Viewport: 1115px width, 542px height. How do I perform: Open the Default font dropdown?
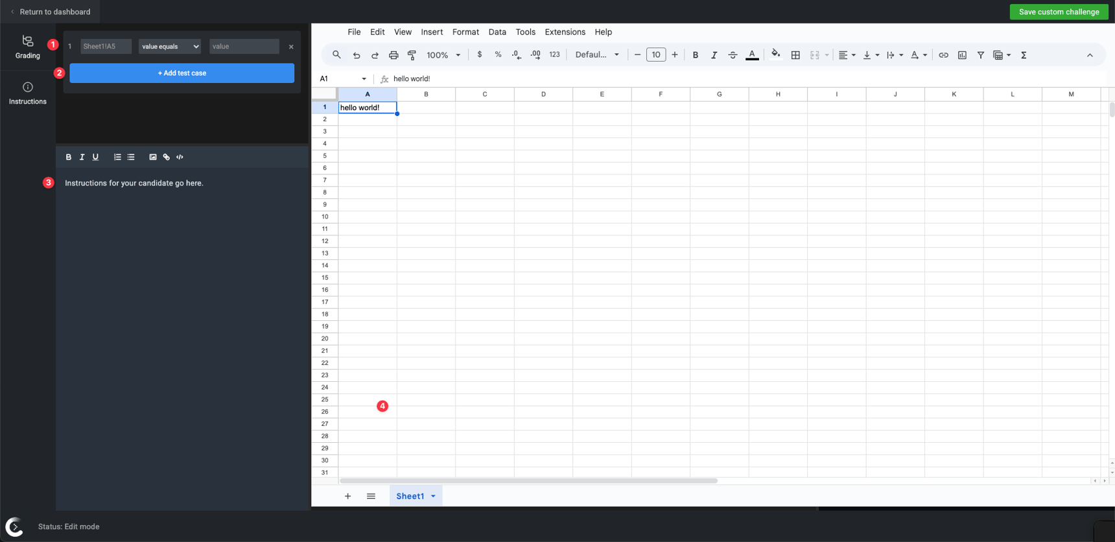click(597, 55)
